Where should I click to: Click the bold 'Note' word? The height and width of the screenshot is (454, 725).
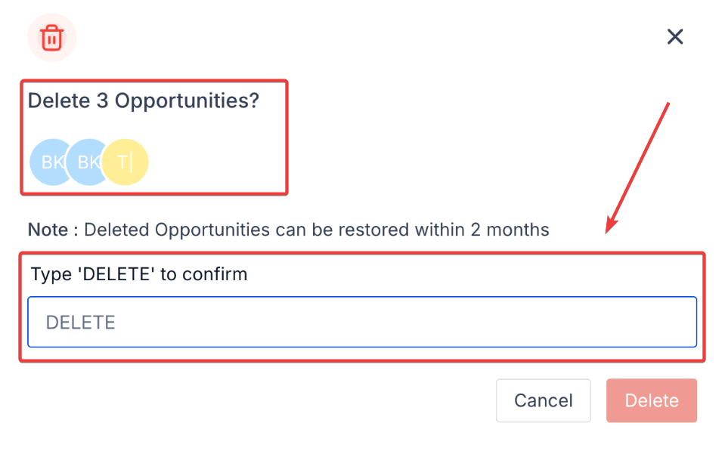[49, 229]
